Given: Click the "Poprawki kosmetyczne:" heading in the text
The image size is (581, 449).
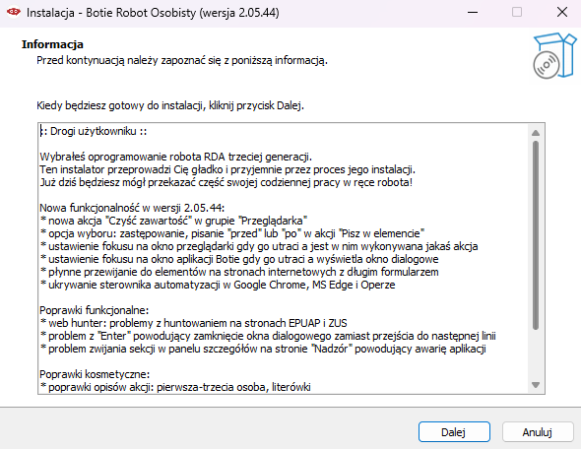Looking at the screenshot, I should 95,374.
